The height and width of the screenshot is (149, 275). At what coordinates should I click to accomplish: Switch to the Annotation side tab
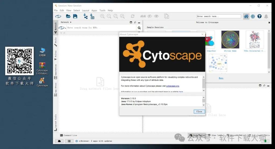tap(56, 72)
